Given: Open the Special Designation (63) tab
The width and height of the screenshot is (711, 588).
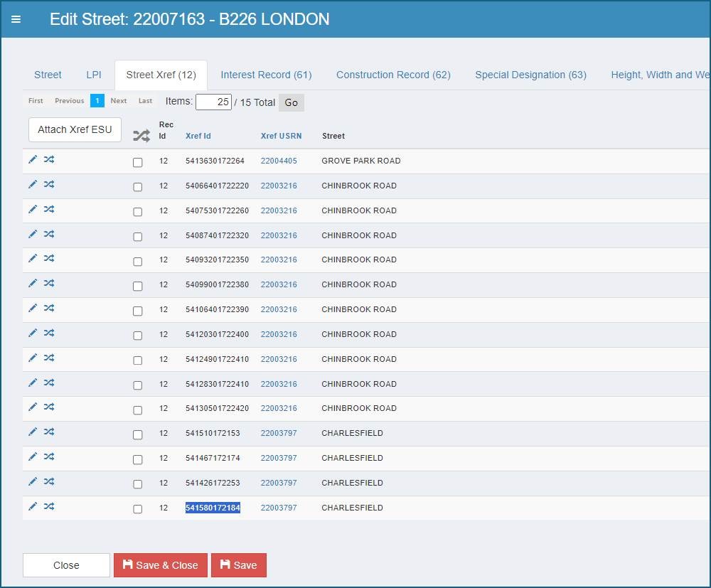Looking at the screenshot, I should (x=530, y=75).
